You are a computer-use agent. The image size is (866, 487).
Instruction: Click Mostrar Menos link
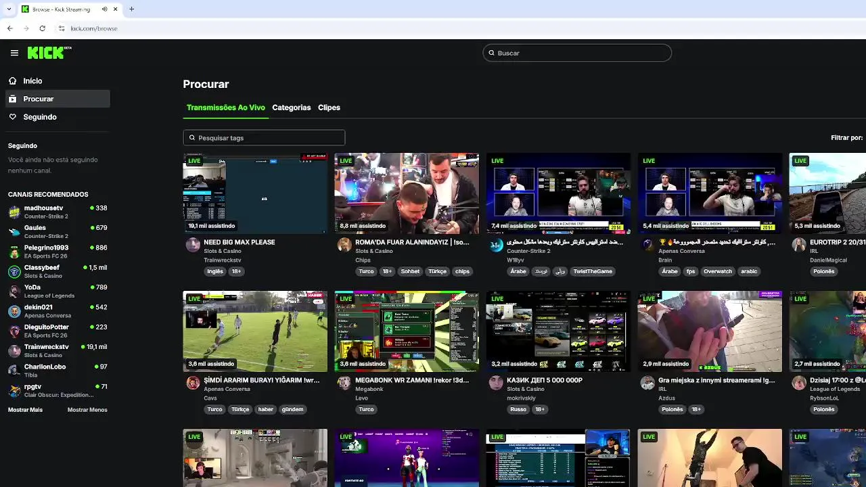pos(87,410)
